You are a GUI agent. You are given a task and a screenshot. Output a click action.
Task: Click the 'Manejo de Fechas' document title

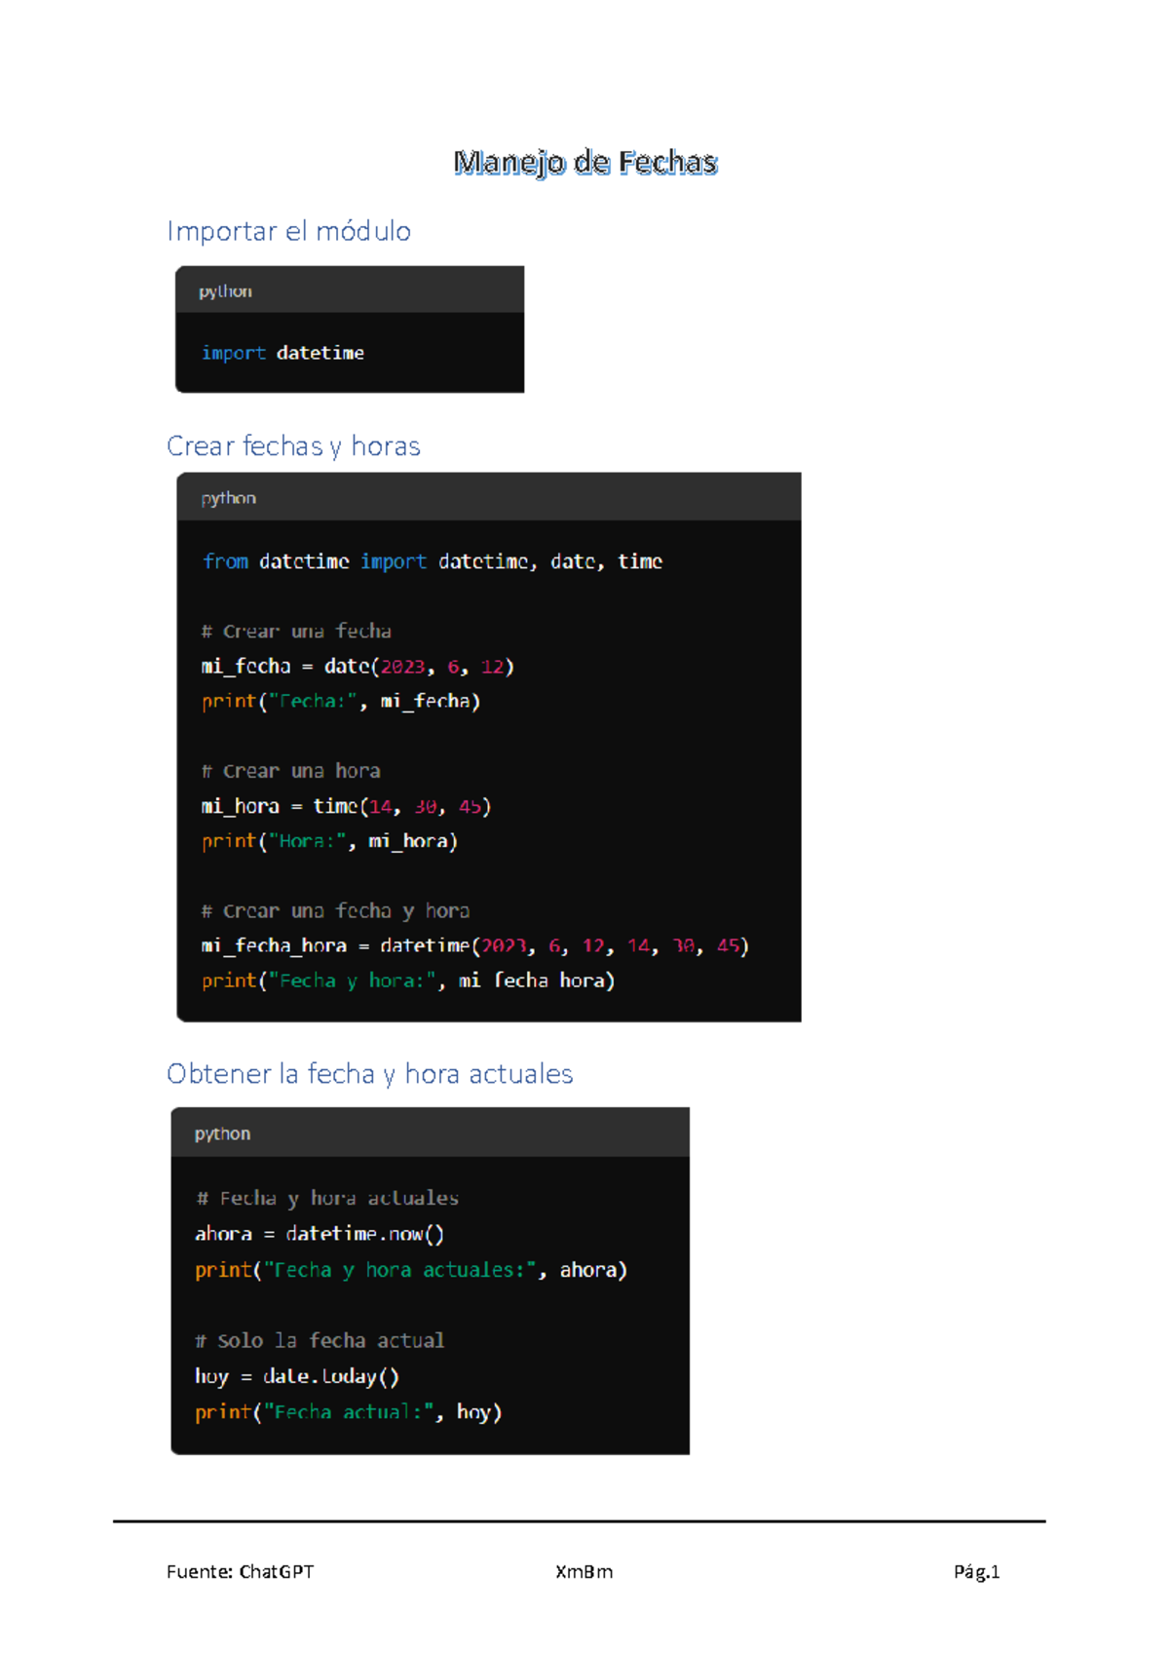(x=584, y=162)
